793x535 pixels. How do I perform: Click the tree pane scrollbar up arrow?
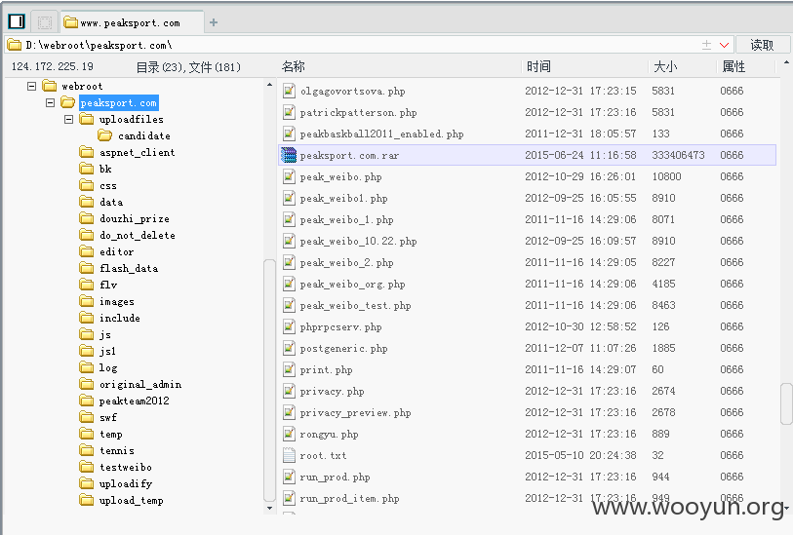point(269,85)
